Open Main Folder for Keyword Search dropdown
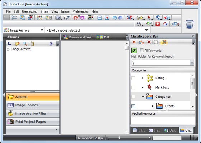The height and width of the screenshot is (143, 201). pos(192,63)
